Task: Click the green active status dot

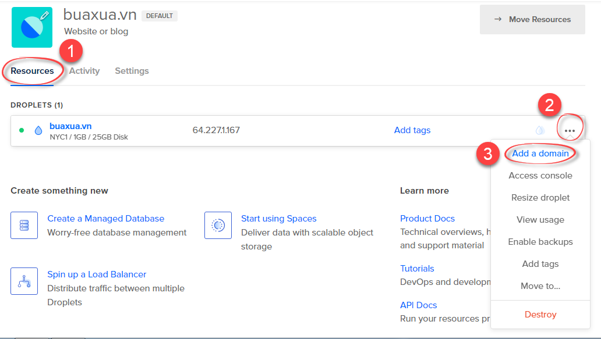Action: tap(22, 130)
